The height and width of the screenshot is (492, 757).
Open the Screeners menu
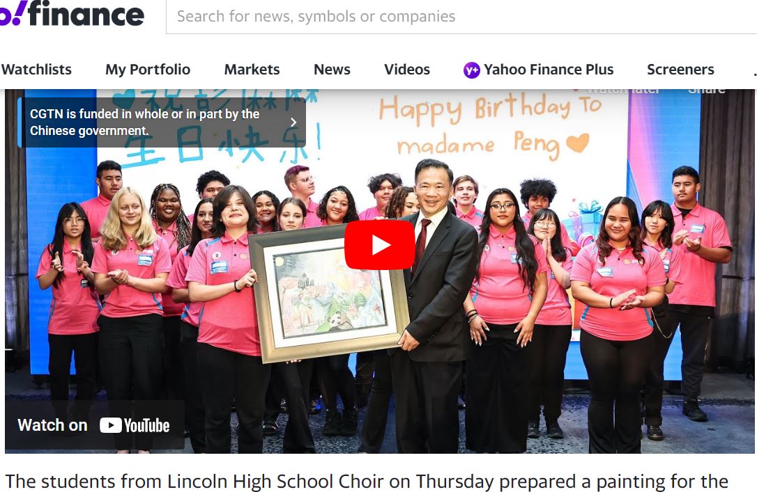click(x=681, y=70)
